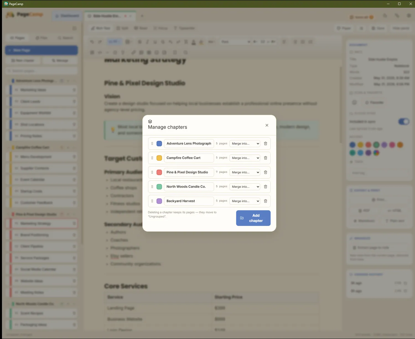
Task: Open Merge into dropdown for Adventure Lens Photograph
Action: click(x=245, y=144)
